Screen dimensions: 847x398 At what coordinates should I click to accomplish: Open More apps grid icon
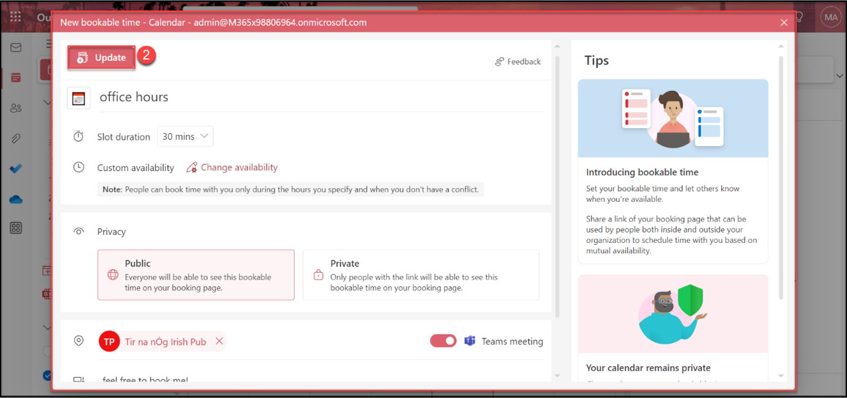pos(16,228)
